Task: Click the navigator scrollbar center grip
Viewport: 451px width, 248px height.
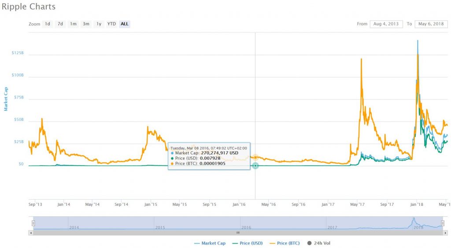Action: coord(238,233)
